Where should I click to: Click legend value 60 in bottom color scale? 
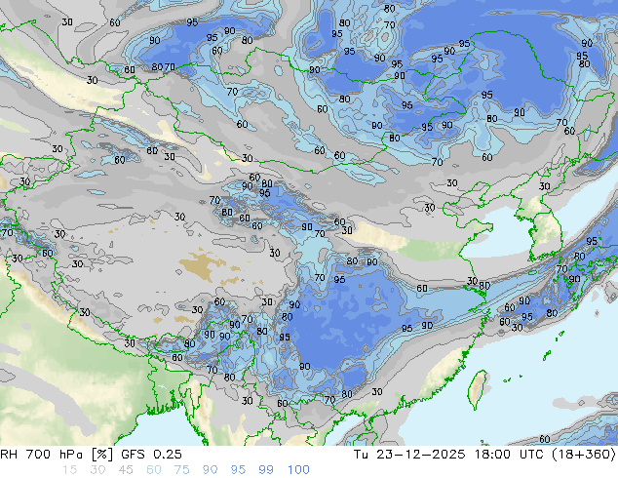point(154,470)
